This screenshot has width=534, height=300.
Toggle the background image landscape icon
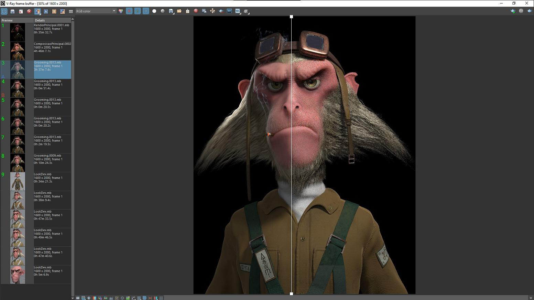128,298
